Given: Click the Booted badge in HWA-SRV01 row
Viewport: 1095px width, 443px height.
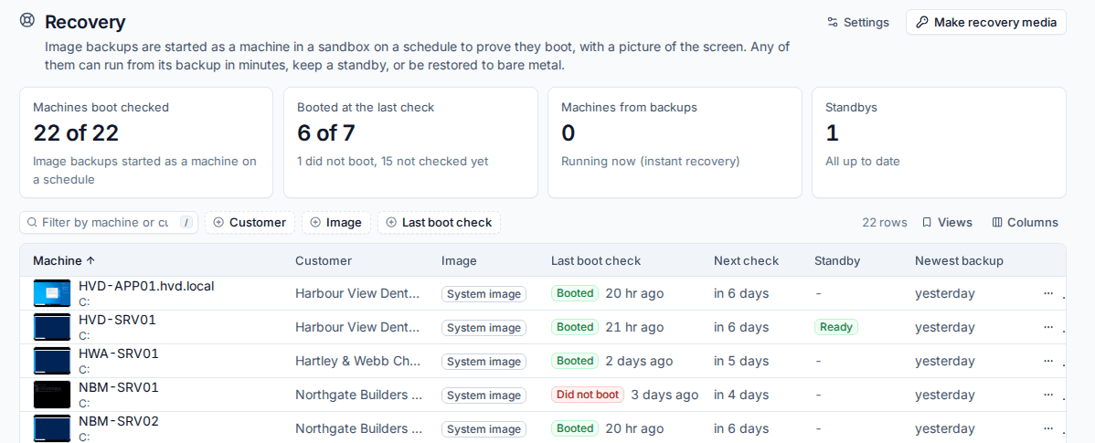Looking at the screenshot, I should point(575,361).
